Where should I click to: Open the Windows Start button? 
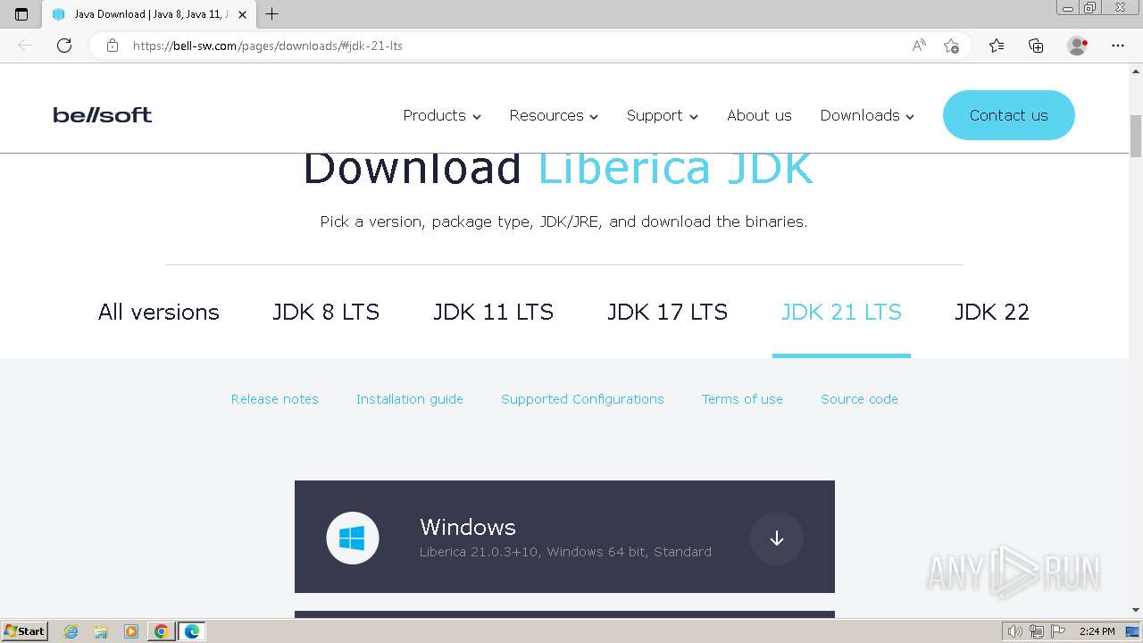24,631
